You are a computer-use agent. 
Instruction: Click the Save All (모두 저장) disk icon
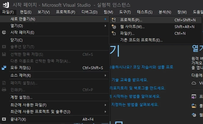coord(4,68)
